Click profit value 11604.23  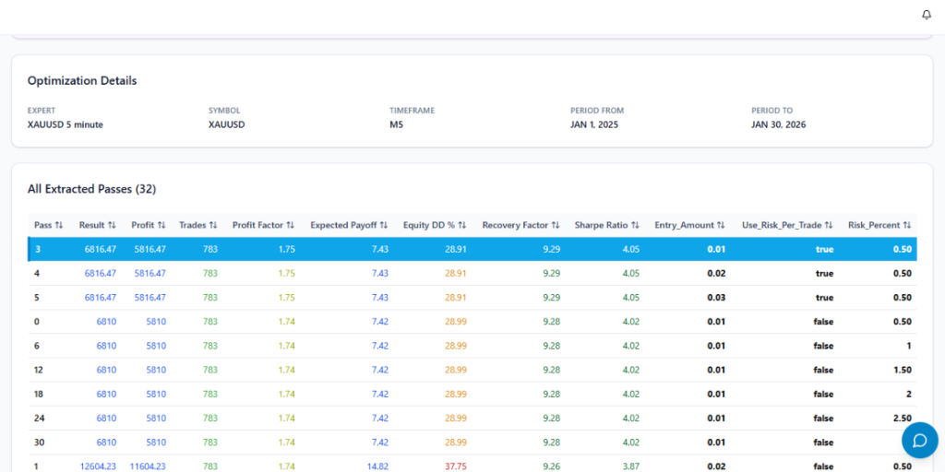[148, 466]
